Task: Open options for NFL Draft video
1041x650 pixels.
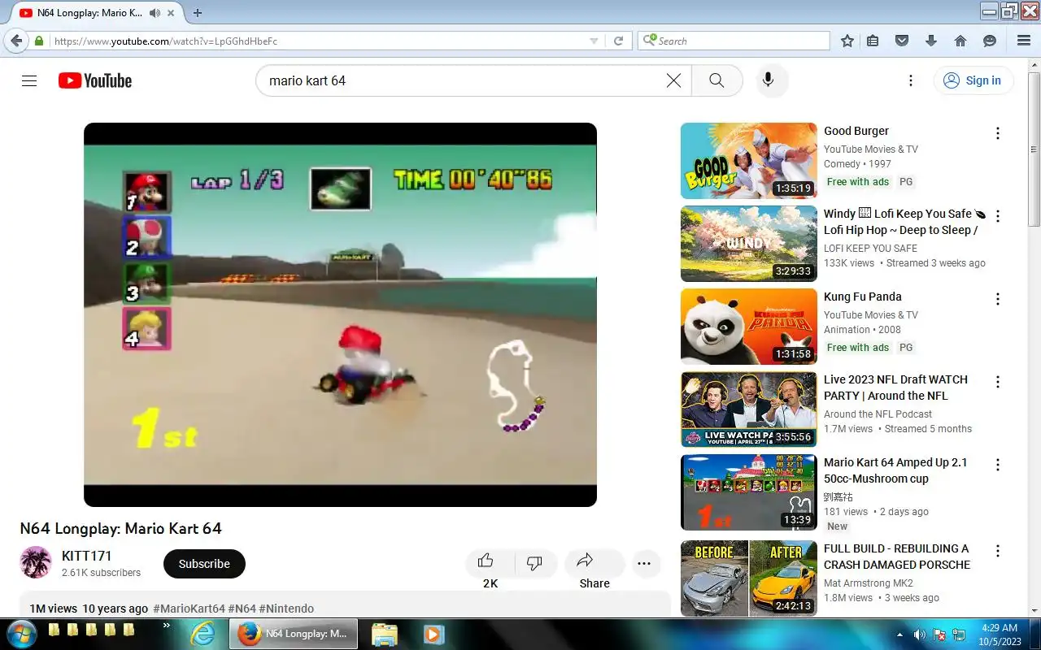Action: pos(998,382)
